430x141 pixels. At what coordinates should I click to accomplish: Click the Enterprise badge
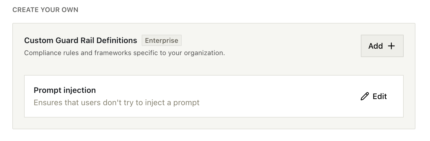pos(162,40)
